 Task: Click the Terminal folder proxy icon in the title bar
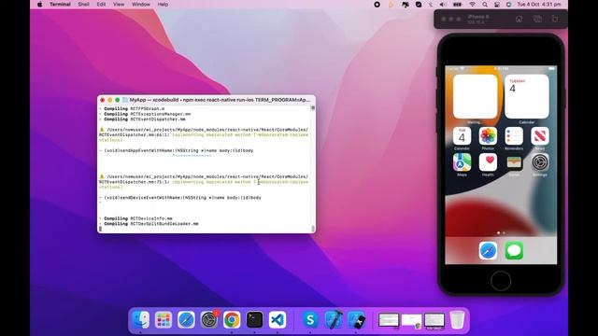124,100
